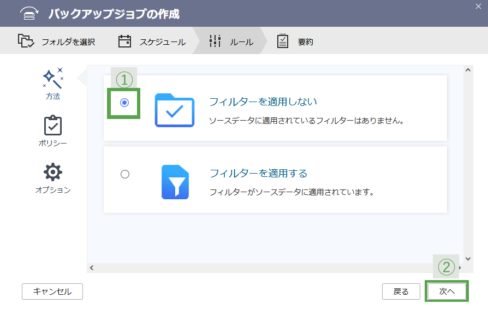Select the フィルターを適用する radio button
This screenshot has width=488, height=309.
click(x=125, y=174)
